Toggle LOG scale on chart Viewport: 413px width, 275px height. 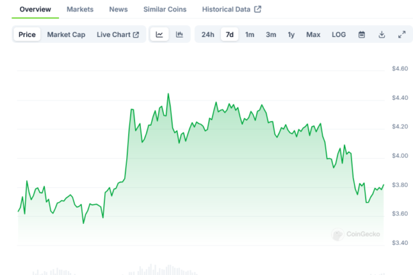point(339,34)
